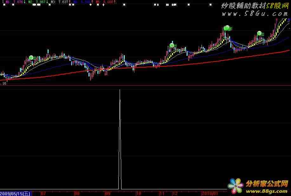
Task: Click the white plus marker in top row
Action: [x=103, y=5]
